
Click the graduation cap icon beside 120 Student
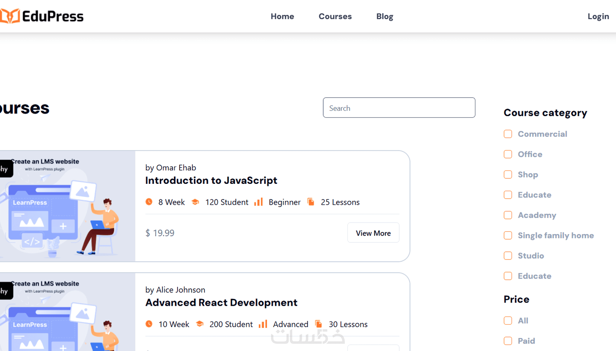tap(195, 202)
